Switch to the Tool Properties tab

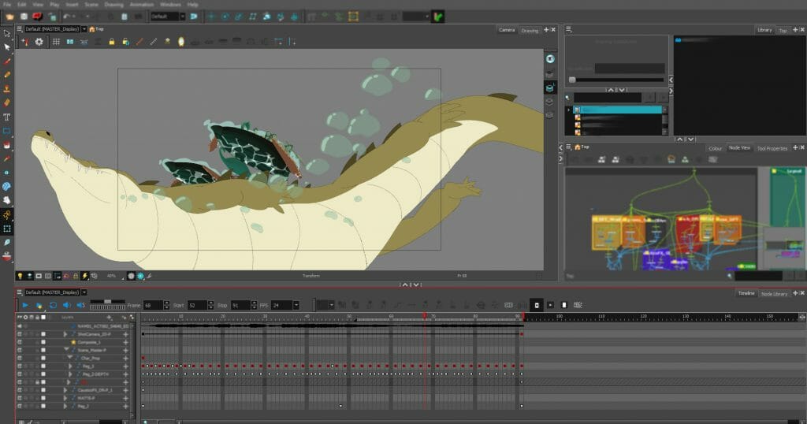pos(772,148)
